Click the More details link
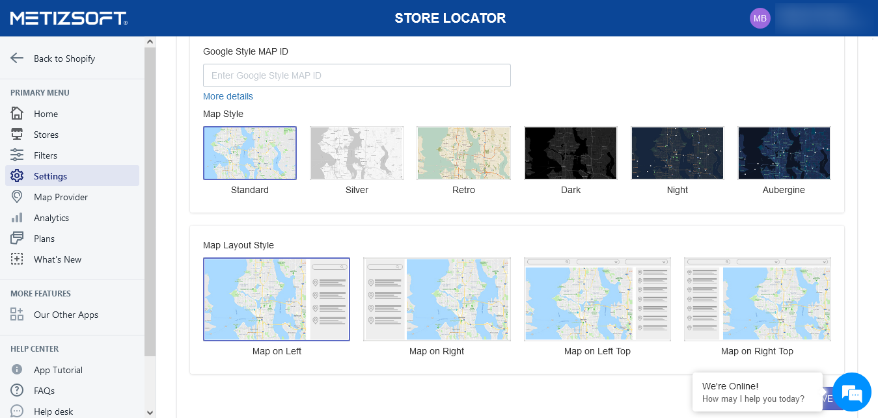878x418 pixels. pos(228,96)
